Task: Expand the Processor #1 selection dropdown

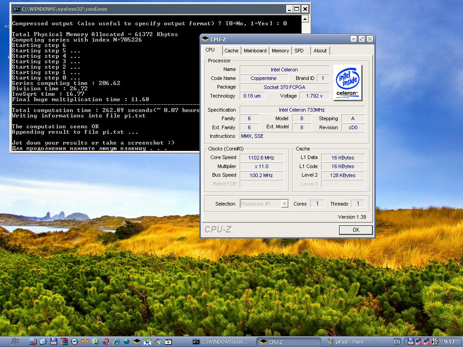Action: coord(285,204)
